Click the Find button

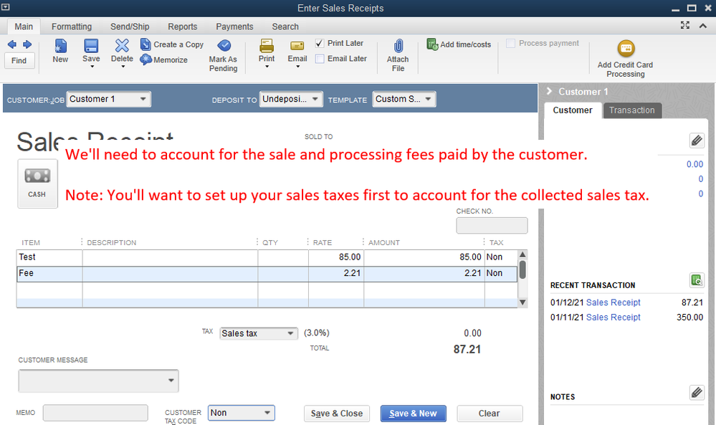[19, 61]
